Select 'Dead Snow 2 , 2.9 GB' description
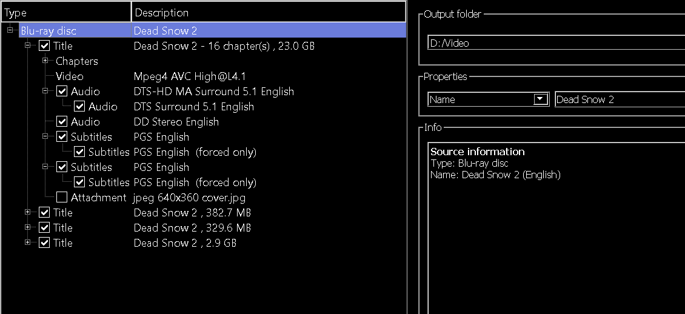 185,243
